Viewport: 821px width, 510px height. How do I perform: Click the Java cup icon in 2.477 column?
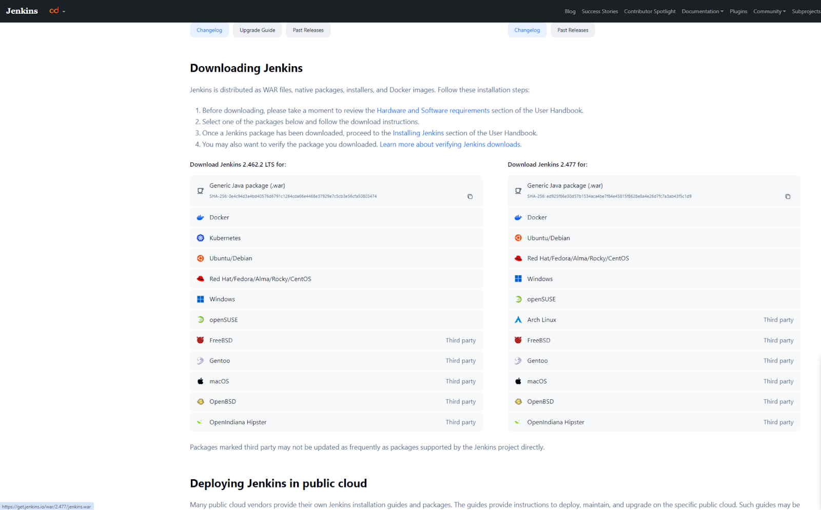pyautogui.click(x=518, y=191)
